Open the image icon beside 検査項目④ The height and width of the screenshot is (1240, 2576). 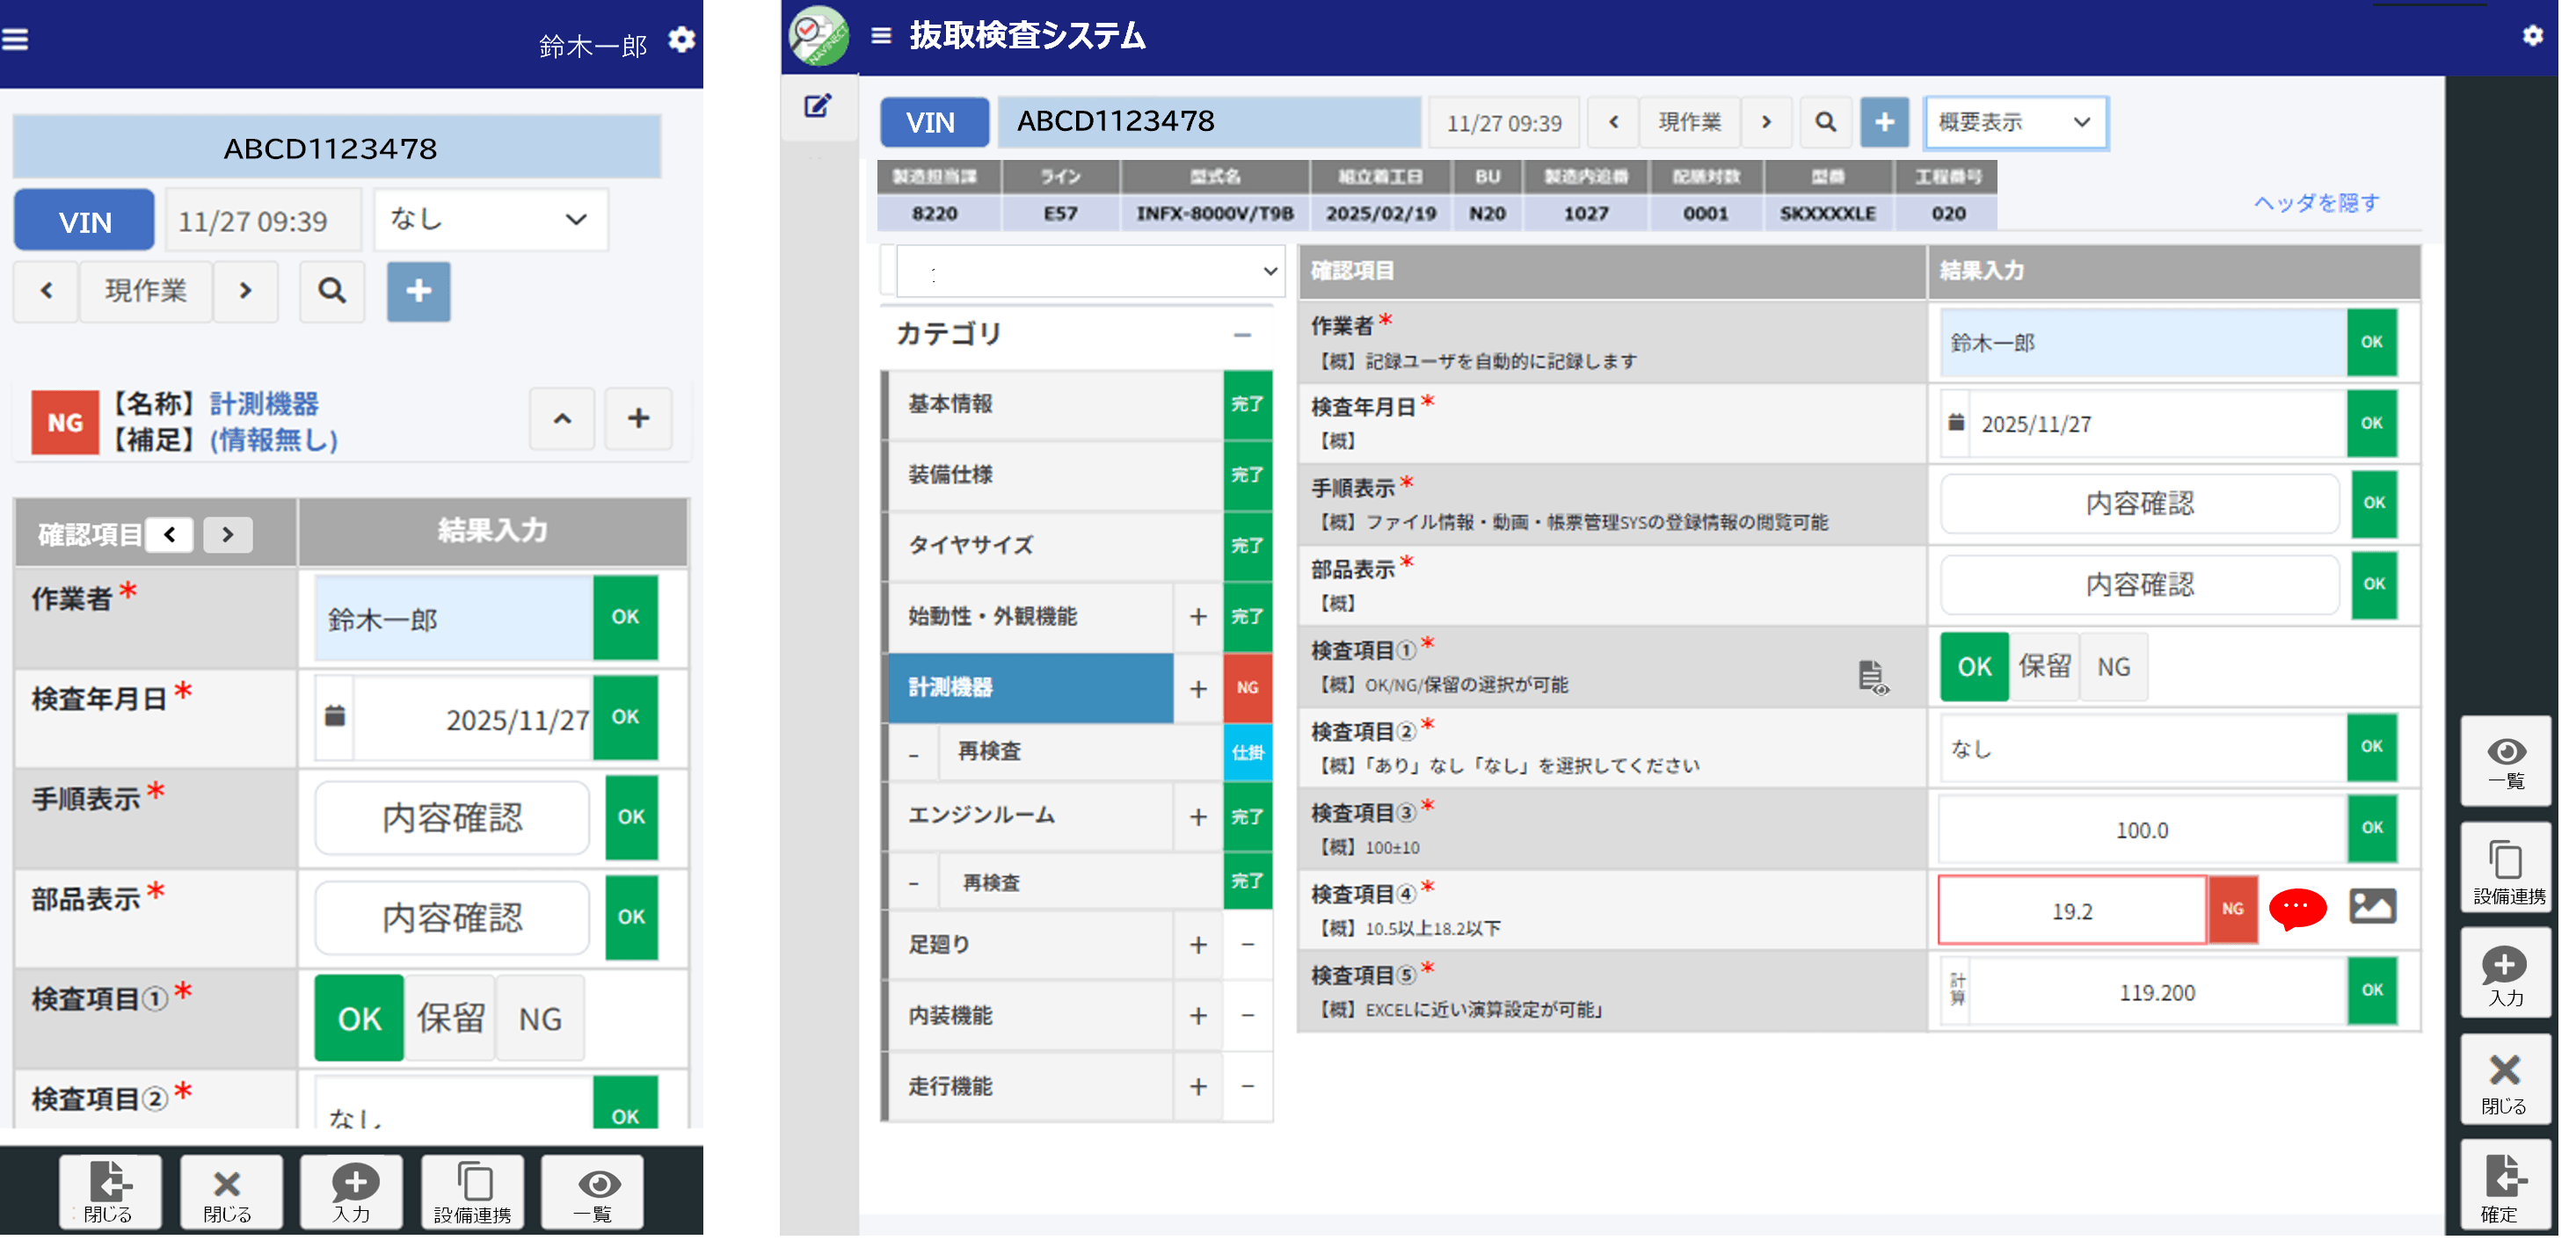click(x=2371, y=906)
